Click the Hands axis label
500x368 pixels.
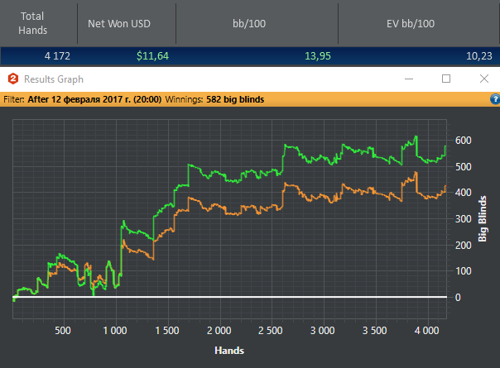229,351
